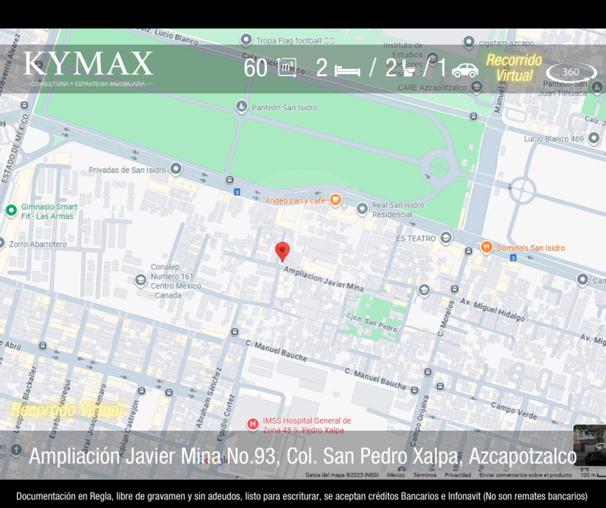Click the 360 virtual tour icon
This screenshot has height=508, width=606.
pyautogui.click(x=571, y=72)
